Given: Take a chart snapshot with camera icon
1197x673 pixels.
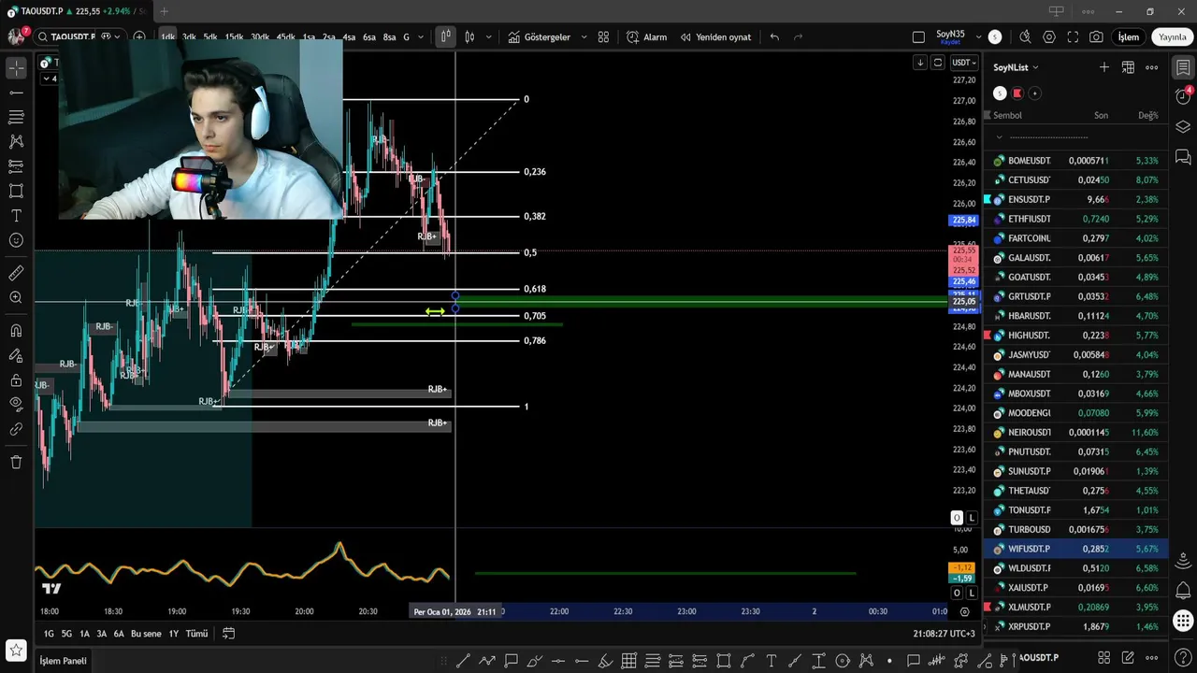Looking at the screenshot, I should pos(1096,37).
